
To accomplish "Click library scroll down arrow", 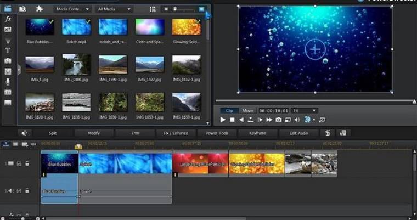I will point(208,123).
